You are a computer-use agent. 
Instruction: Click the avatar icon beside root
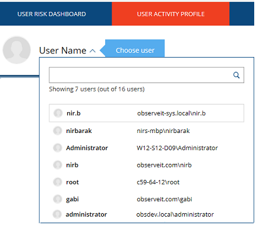coord(58,182)
